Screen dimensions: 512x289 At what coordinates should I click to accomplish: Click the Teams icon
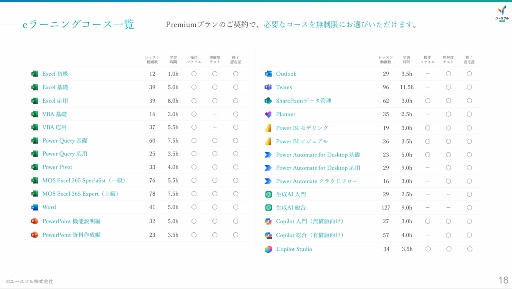point(268,87)
